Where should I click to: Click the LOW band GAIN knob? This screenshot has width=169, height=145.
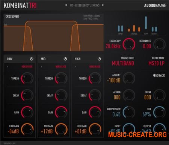coord(27,112)
